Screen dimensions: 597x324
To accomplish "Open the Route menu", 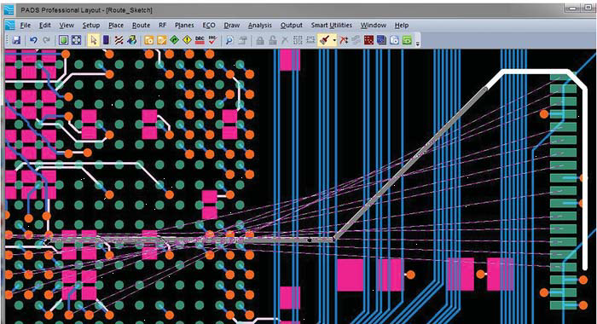I will (x=141, y=25).
